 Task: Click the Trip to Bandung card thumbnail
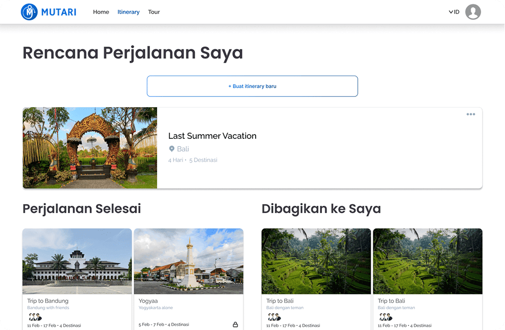(77, 262)
